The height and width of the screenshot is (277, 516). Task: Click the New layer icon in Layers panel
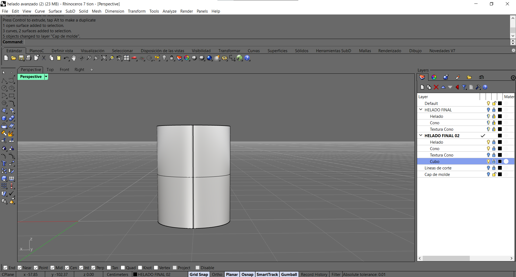click(422, 87)
